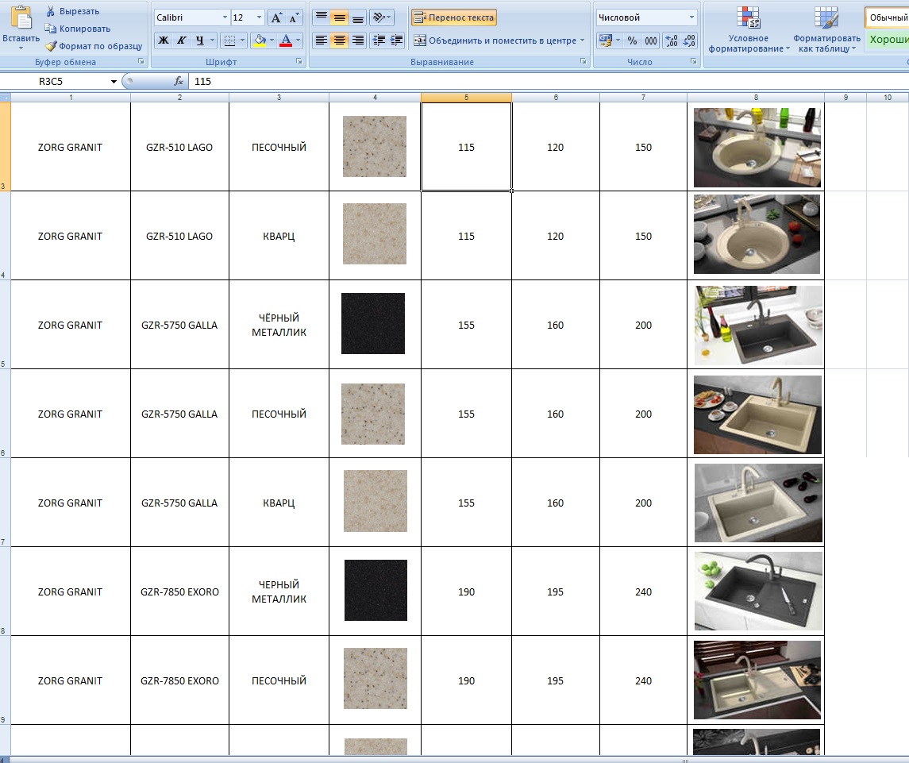
Task: Open Calibri font name dropdown
Action: tap(225, 17)
